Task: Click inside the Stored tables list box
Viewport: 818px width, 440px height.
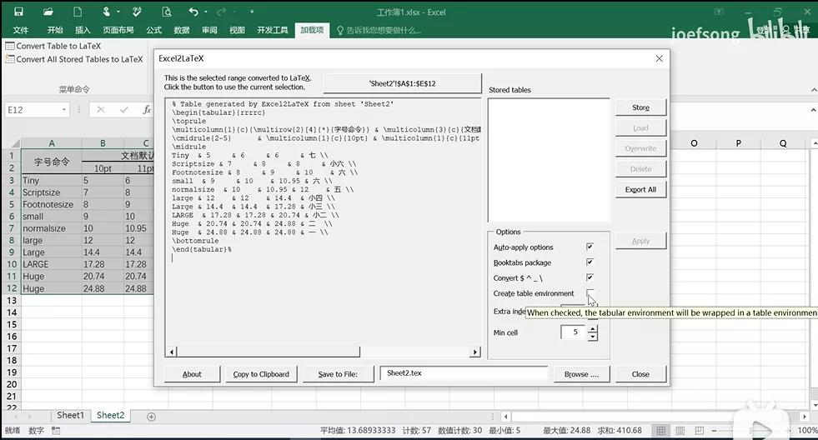Action: (549, 160)
